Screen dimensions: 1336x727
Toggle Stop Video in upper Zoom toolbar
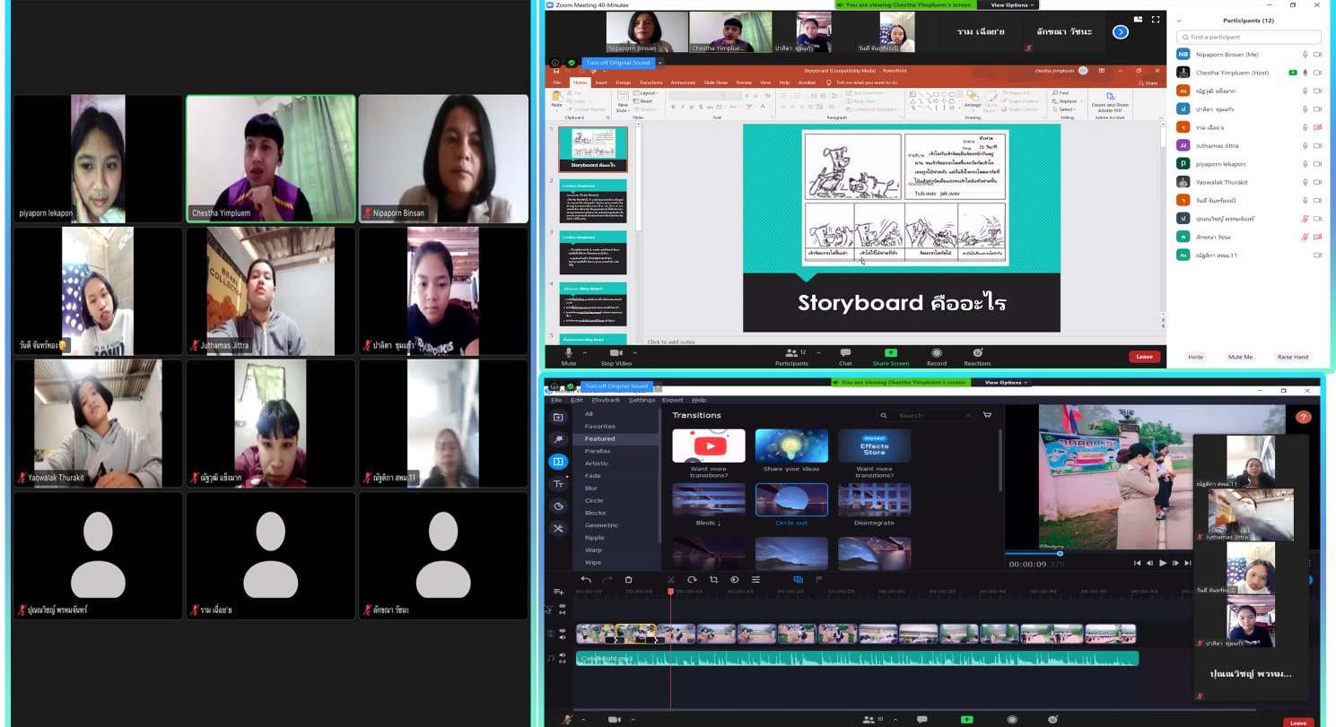pyautogui.click(x=616, y=353)
